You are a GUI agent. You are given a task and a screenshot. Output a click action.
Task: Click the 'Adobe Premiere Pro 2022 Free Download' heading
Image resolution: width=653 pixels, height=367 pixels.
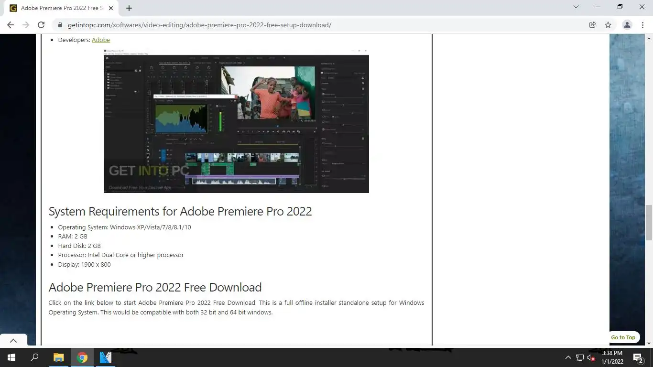pyautogui.click(x=155, y=287)
